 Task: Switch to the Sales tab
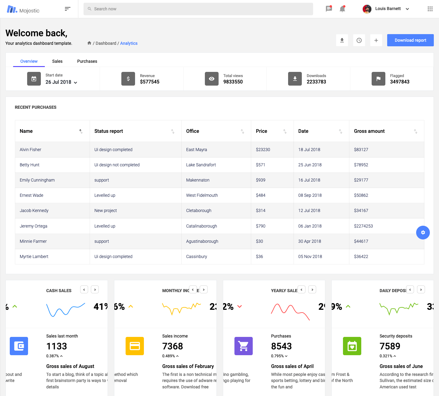[x=57, y=61]
